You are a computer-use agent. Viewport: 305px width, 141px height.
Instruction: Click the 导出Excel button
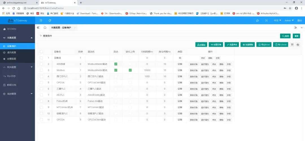(x=264, y=45)
